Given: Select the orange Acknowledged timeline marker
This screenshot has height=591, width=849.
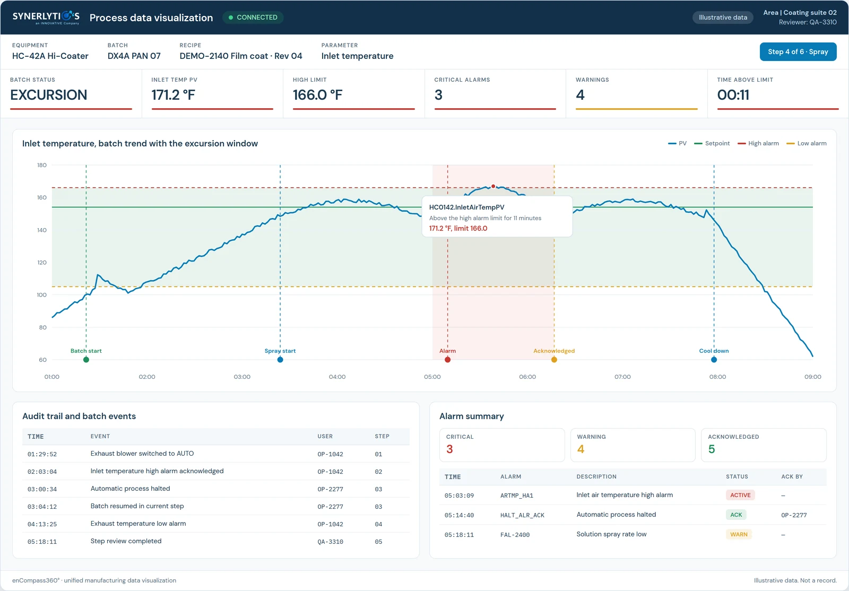Looking at the screenshot, I should tap(554, 360).
